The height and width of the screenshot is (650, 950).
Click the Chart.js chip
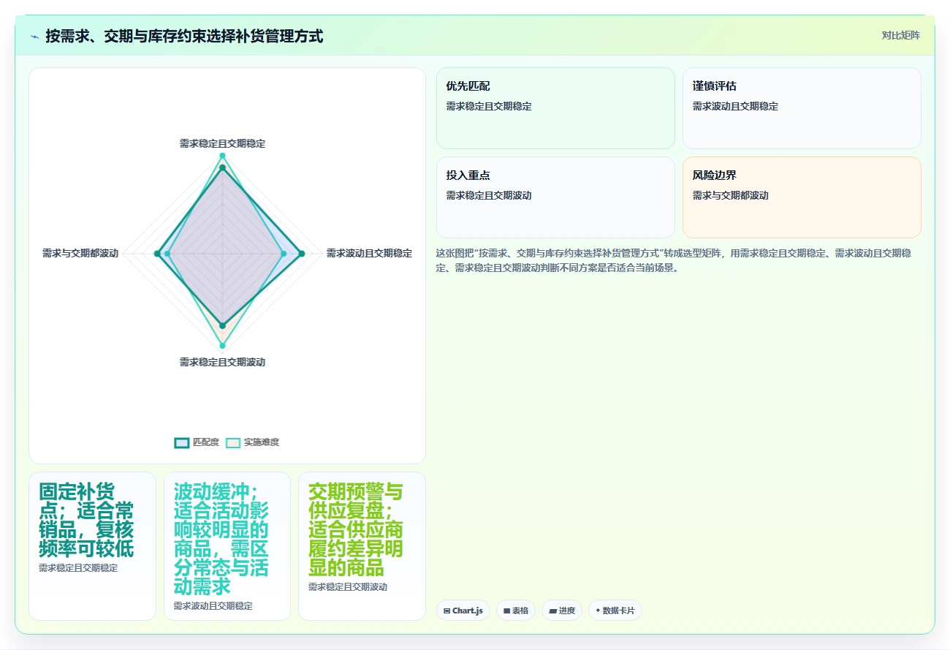tap(463, 611)
